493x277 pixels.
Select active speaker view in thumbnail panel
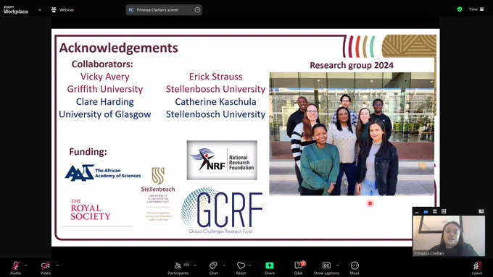(x=426, y=211)
